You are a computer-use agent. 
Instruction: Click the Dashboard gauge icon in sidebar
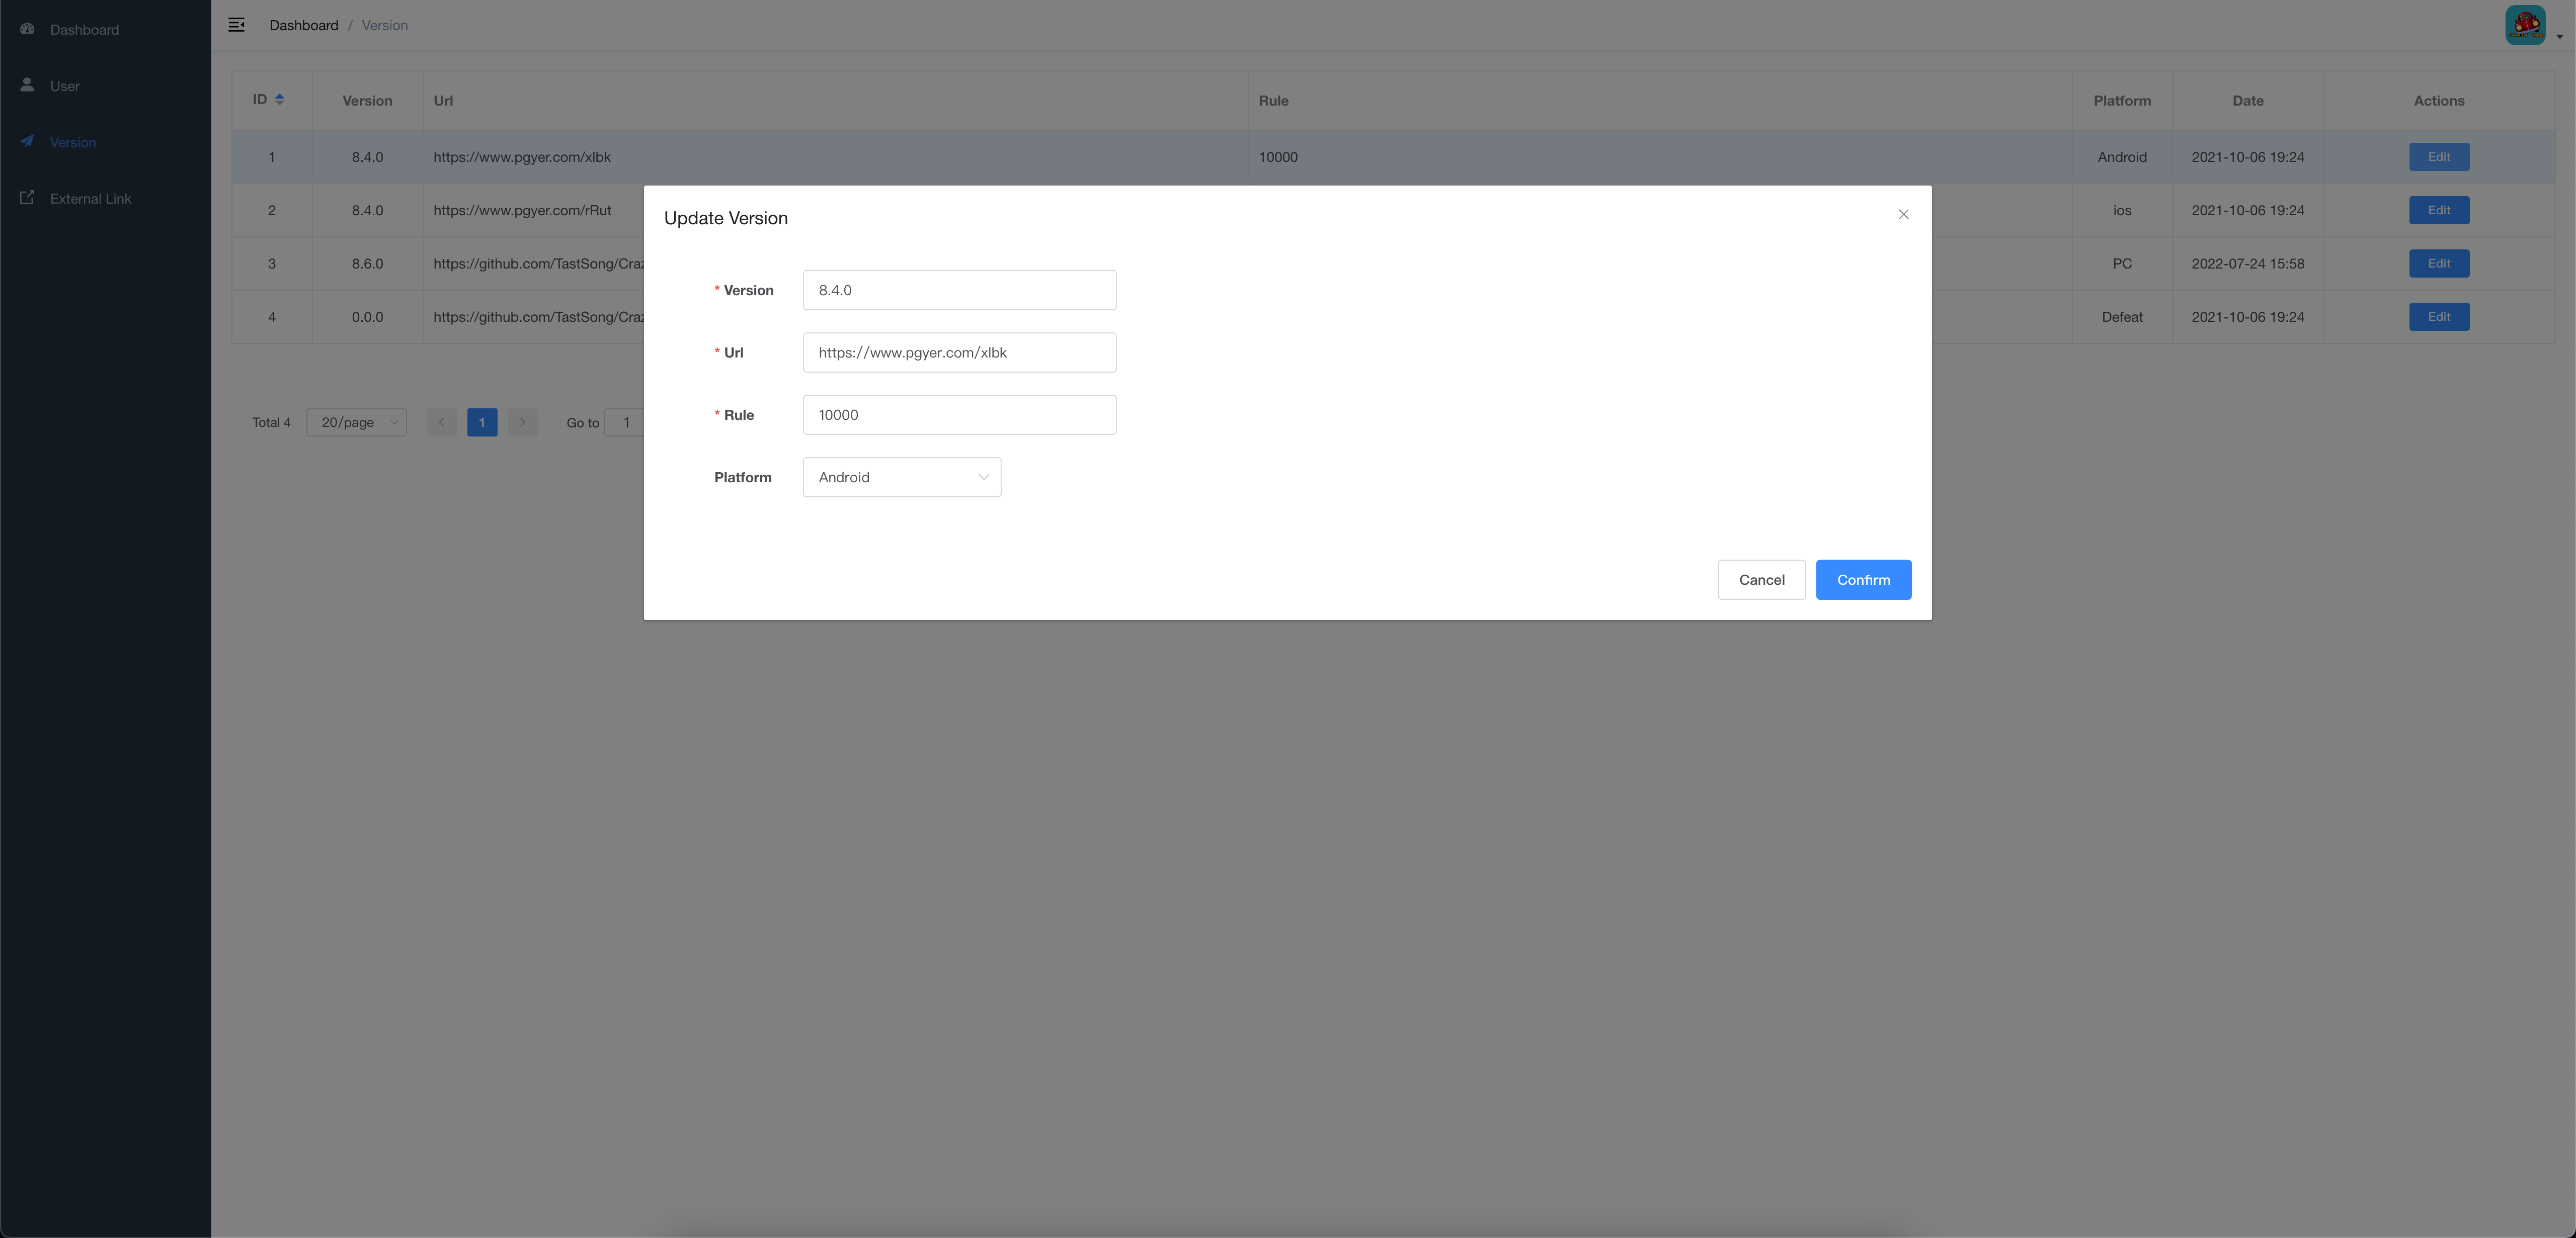27,29
